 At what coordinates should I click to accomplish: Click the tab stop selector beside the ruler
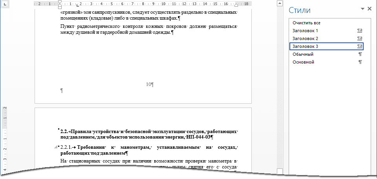click(x=4, y=5)
